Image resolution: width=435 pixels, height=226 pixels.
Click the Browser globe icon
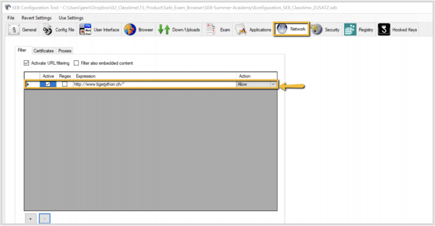(130, 30)
